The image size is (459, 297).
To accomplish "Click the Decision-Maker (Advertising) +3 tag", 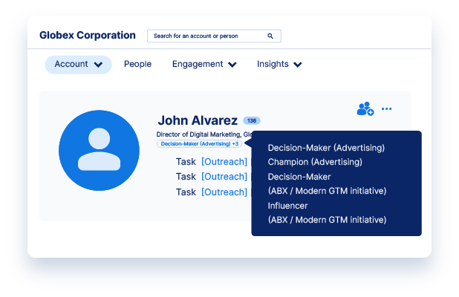I will [x=199, y=143].
